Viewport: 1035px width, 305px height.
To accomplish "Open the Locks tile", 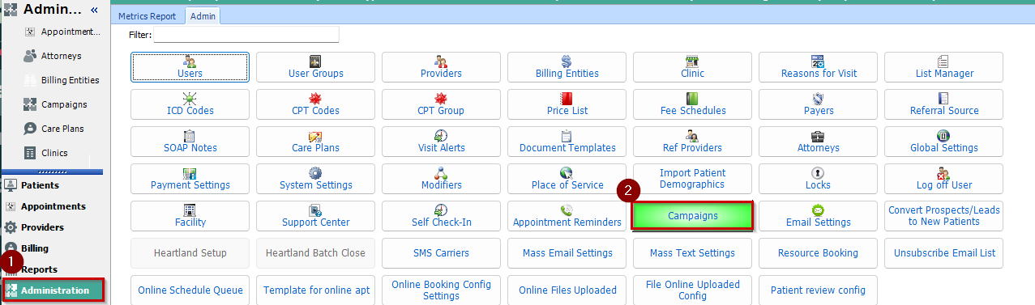I will pos(818,179).
